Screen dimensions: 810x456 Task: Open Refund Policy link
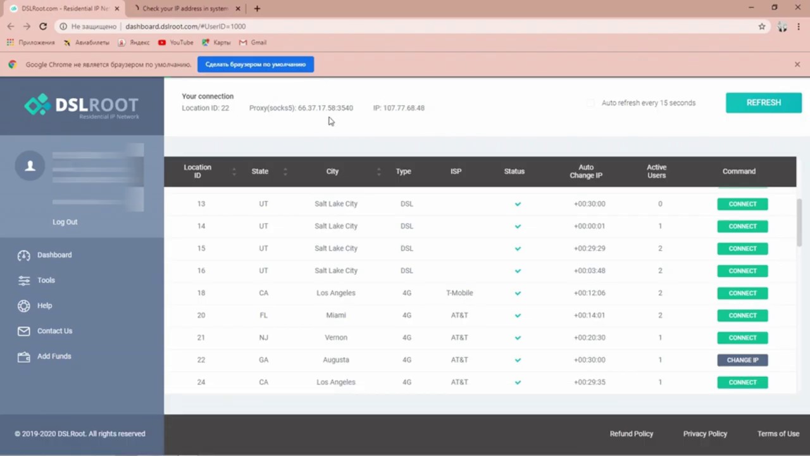pyautogui.click(x=632, y=434)
